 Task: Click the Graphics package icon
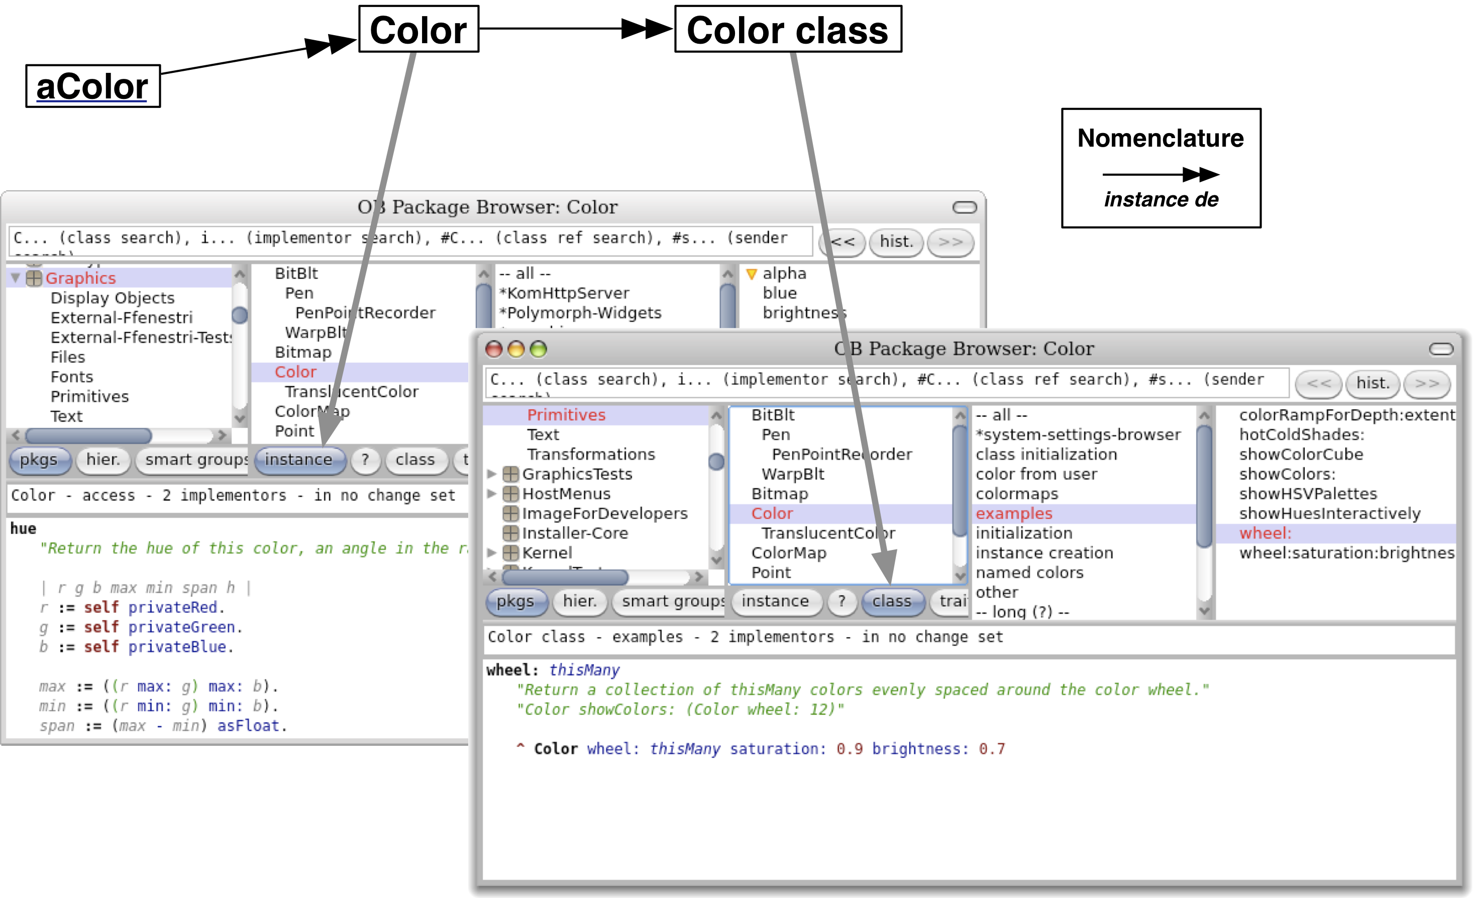[x=34, y=278]
